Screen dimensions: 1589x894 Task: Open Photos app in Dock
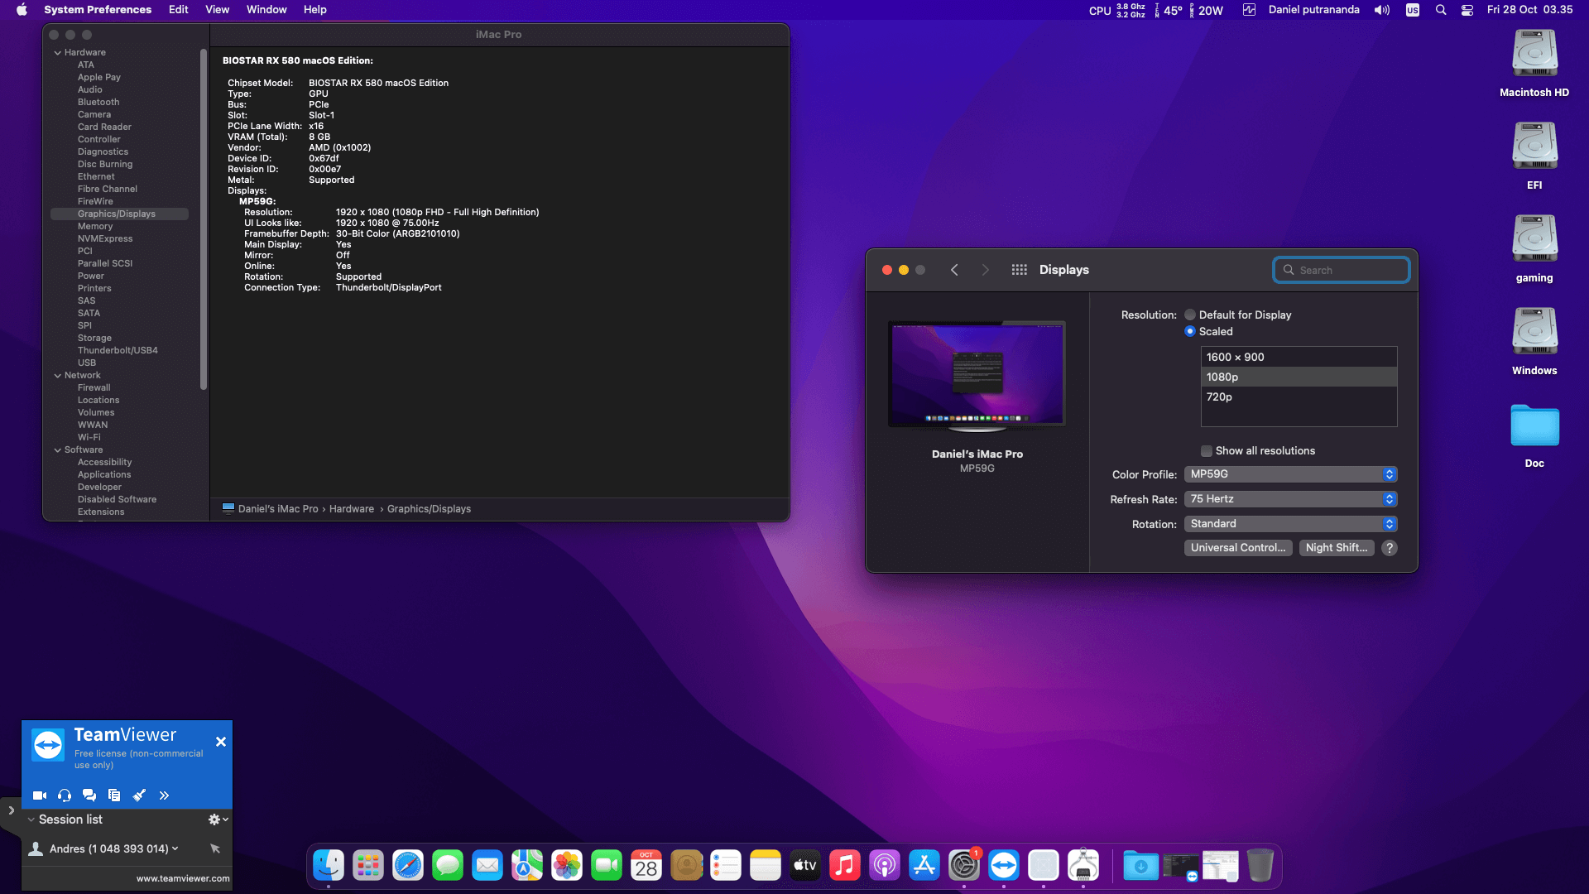pyautogui.click(x=567, y=866)
